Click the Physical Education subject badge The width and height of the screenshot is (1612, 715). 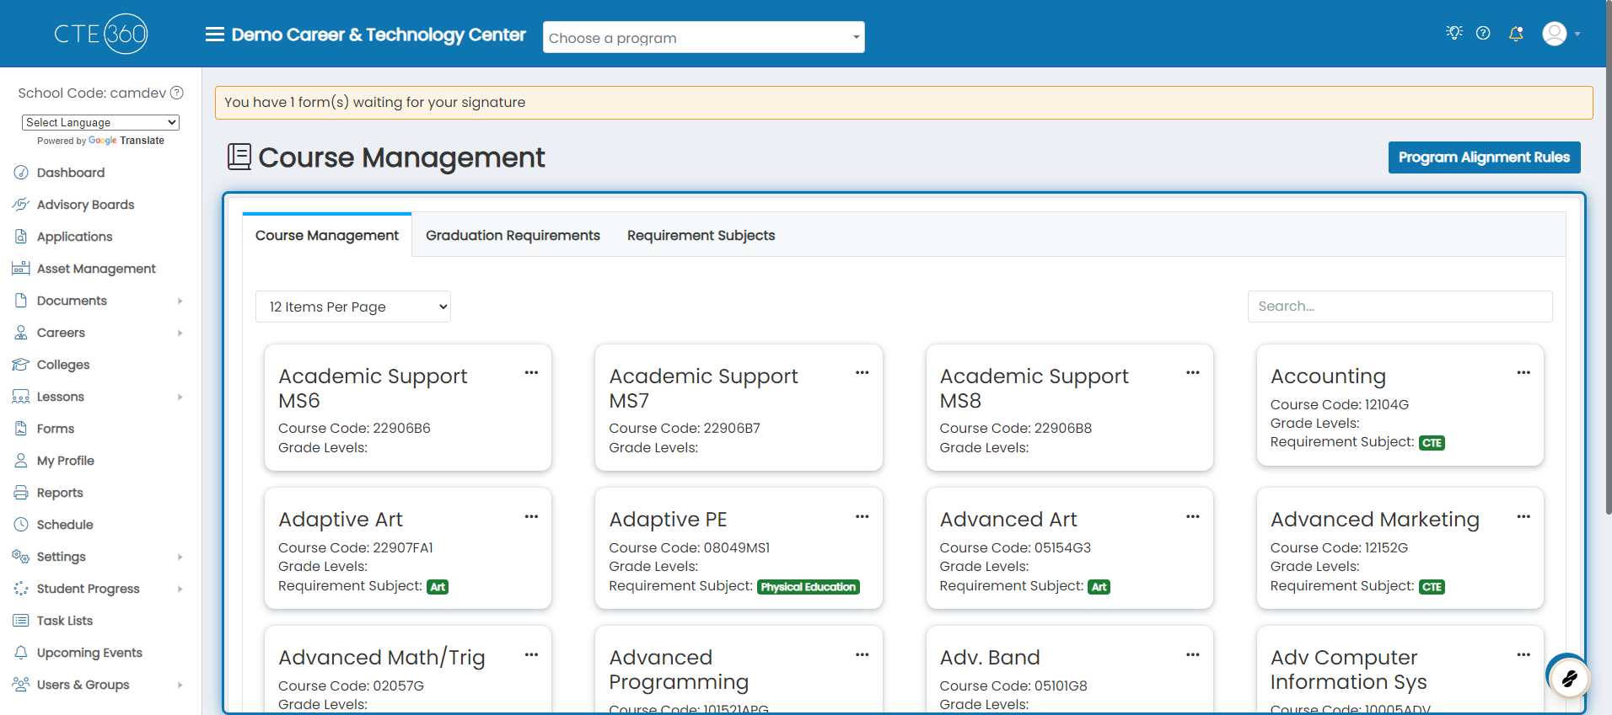[x=808, y=587]
